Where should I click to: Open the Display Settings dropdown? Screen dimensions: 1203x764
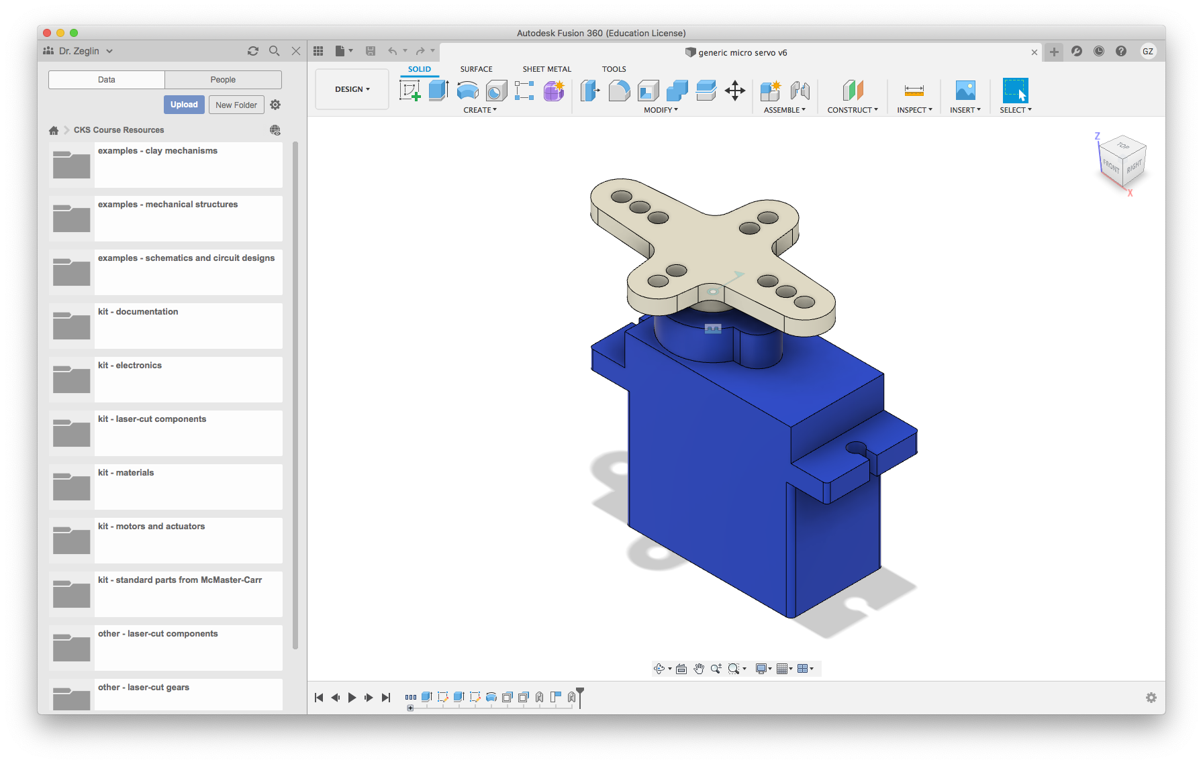click(x=763, y=669)
